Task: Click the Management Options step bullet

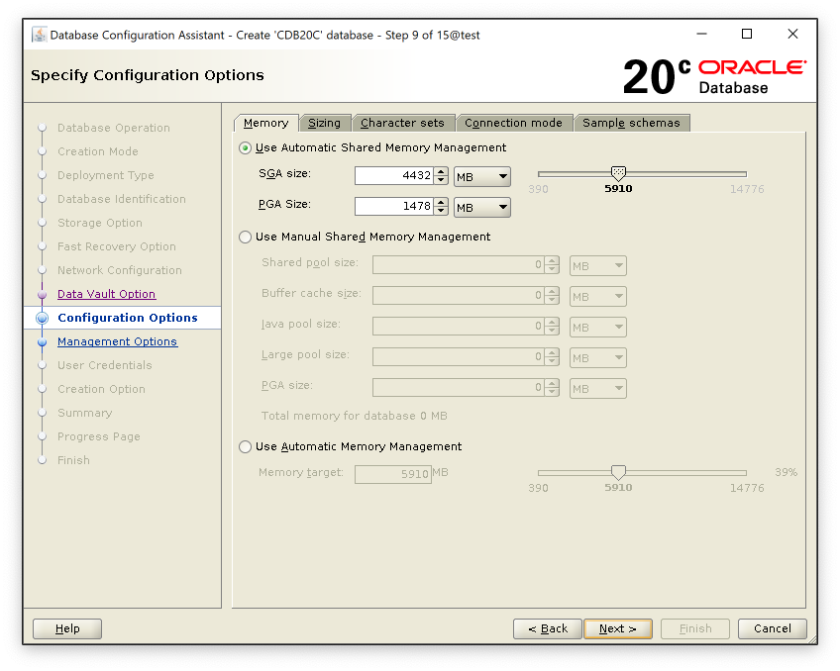Action: pos(42,342)
